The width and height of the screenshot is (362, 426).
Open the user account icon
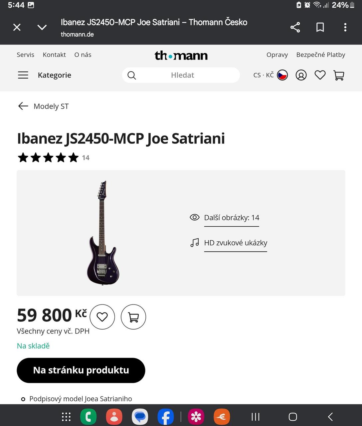point(301,75)
